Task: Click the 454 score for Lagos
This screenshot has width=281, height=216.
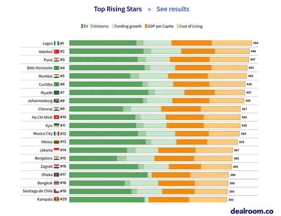Action: [x=255, y=43]
